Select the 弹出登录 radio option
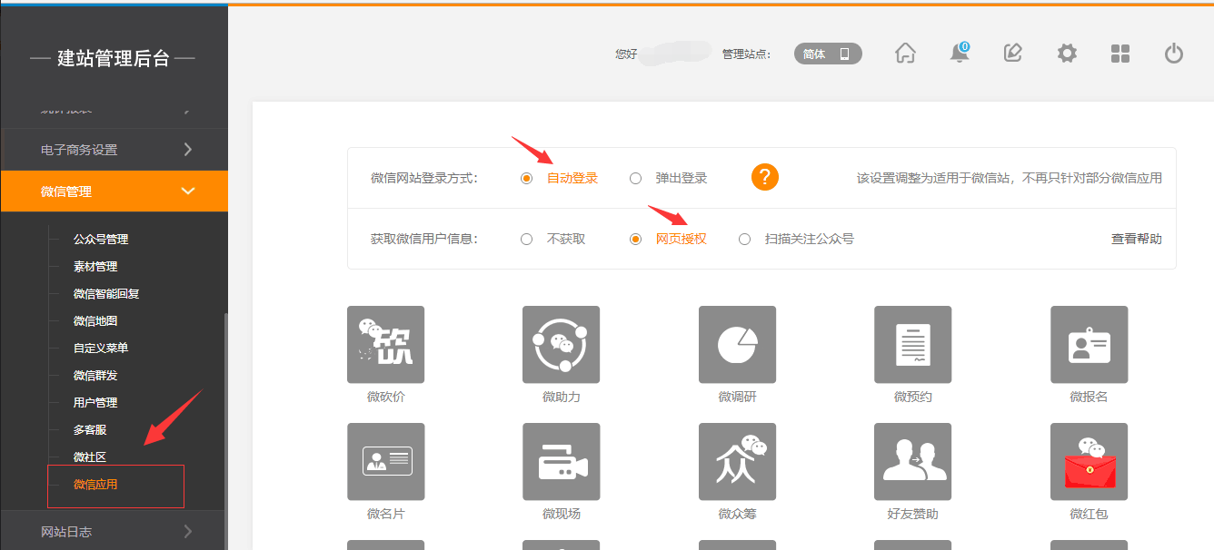The width and height of the screenshot is (1214, 550). [x=636, y=179]
